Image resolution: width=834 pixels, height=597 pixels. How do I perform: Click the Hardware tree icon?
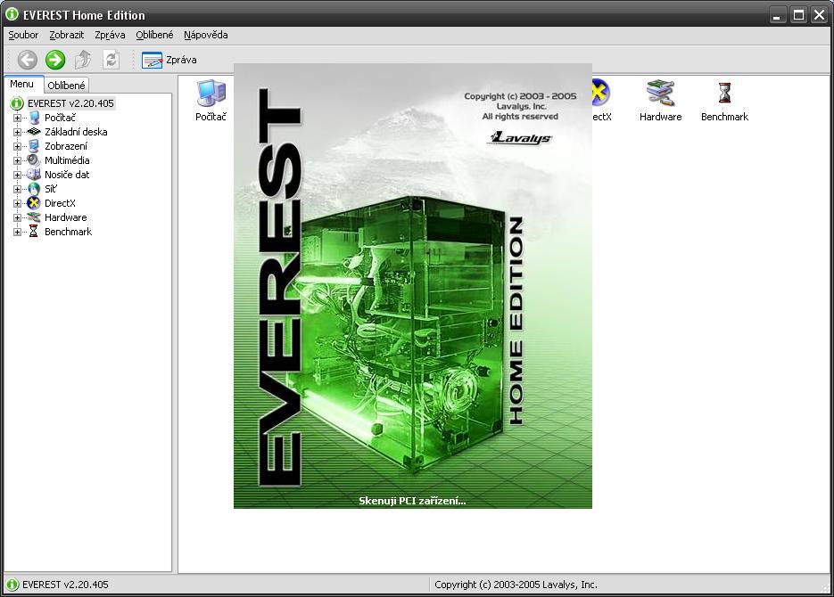34,217
